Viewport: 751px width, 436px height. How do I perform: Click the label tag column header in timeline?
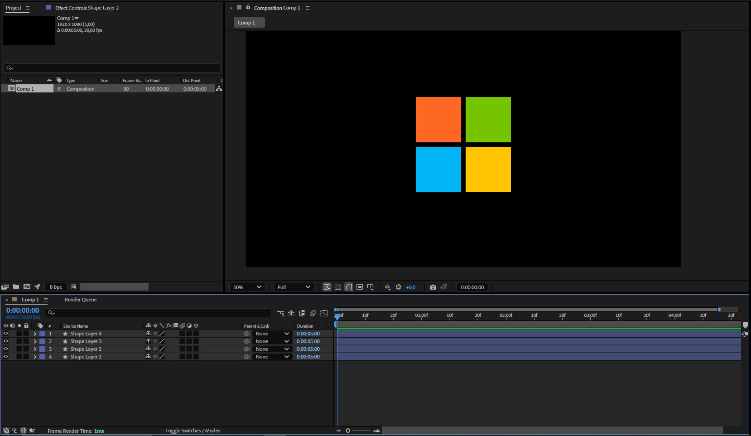click(x=40, y=326)
